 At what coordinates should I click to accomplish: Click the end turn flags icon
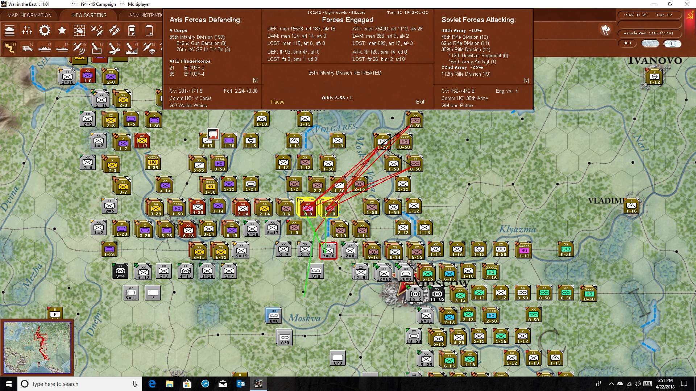click(x=605, y=30)
